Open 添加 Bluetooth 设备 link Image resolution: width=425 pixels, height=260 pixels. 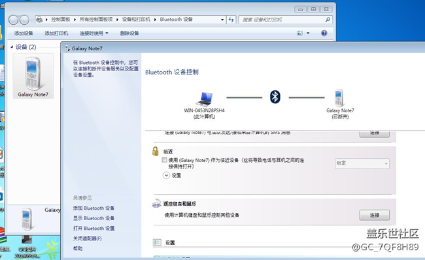coord(93,208)
